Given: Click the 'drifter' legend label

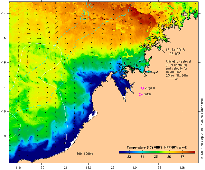Looking at the screenshot, I should pyautogui.click(x=147, y=94).
